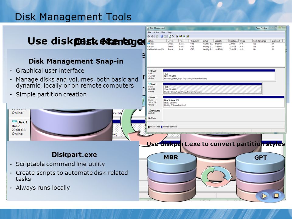
Task: Click the Explore magnifier icon in toolbar
Action: [184, 36]
